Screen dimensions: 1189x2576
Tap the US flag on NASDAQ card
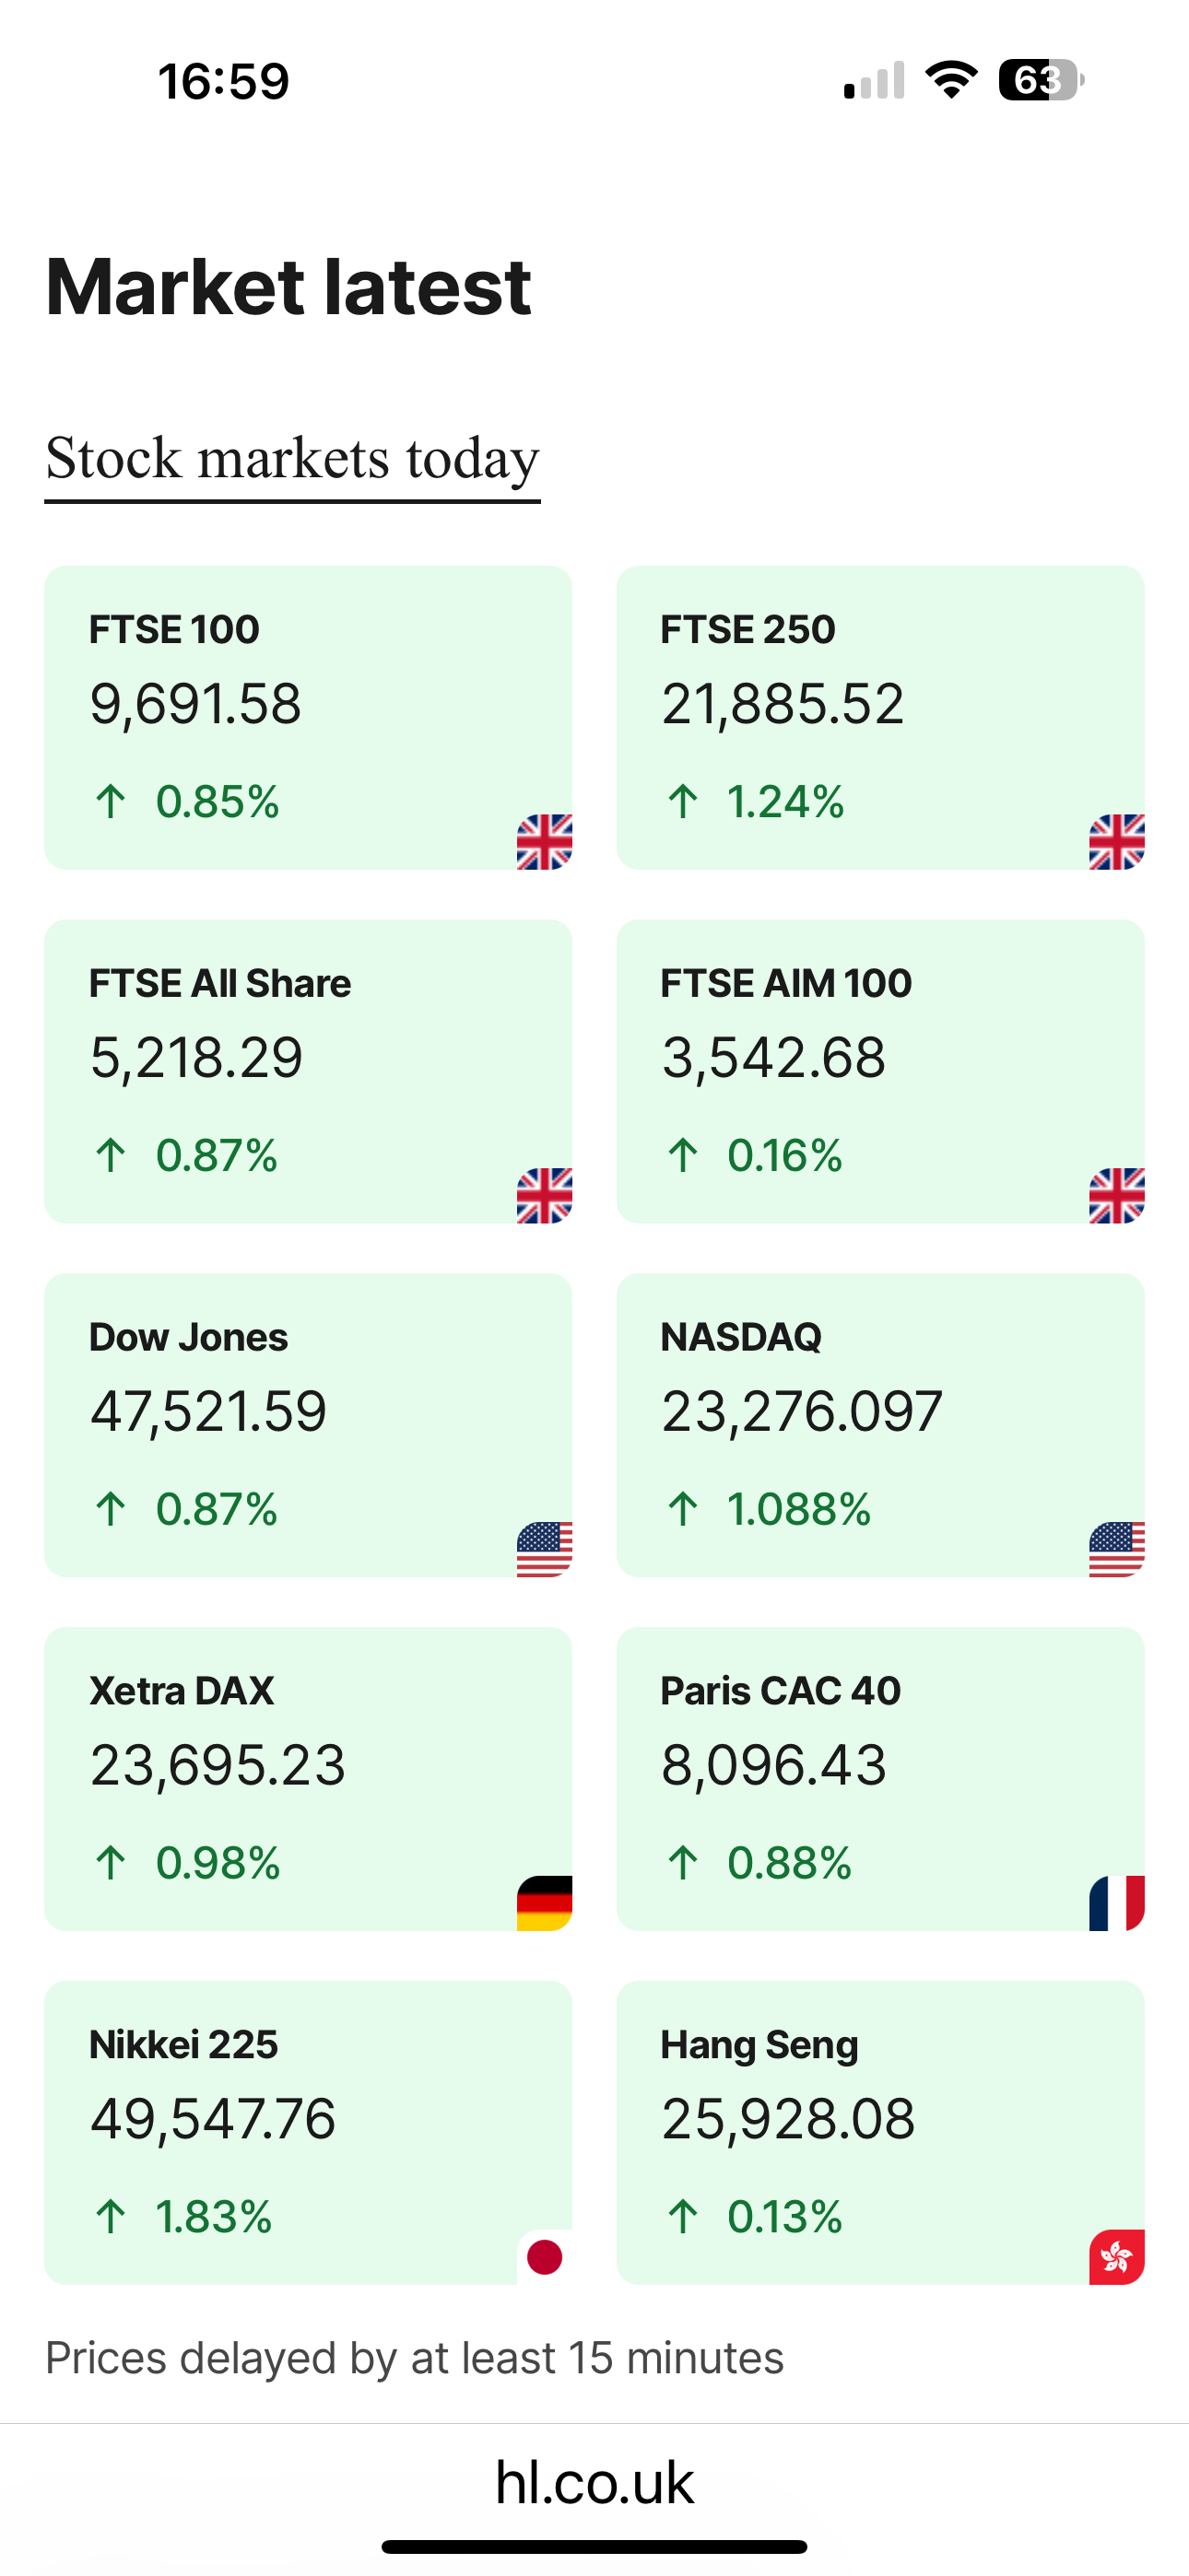click(x=1116, y=1549)
